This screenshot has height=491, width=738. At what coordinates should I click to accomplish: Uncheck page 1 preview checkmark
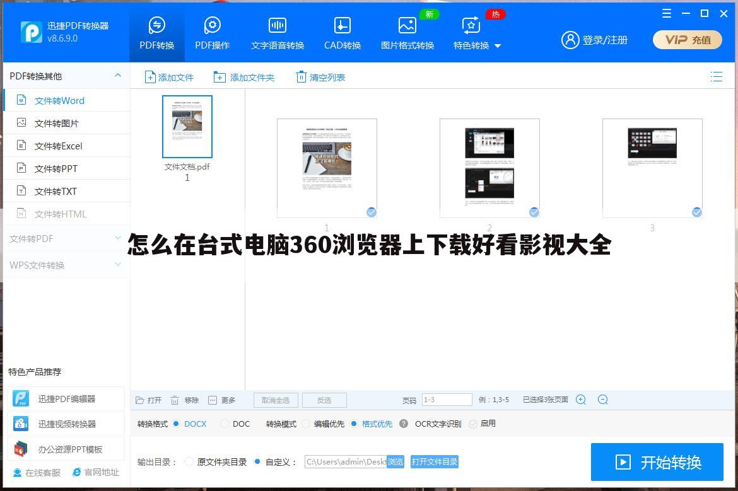tap(372, 212)
